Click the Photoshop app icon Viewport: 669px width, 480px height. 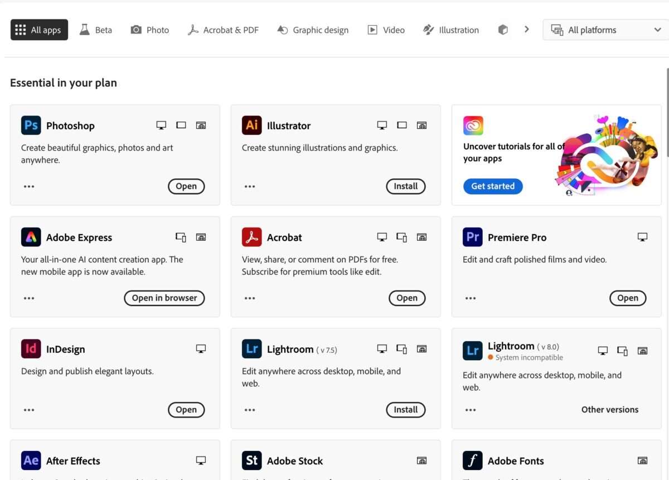[31, 125]
